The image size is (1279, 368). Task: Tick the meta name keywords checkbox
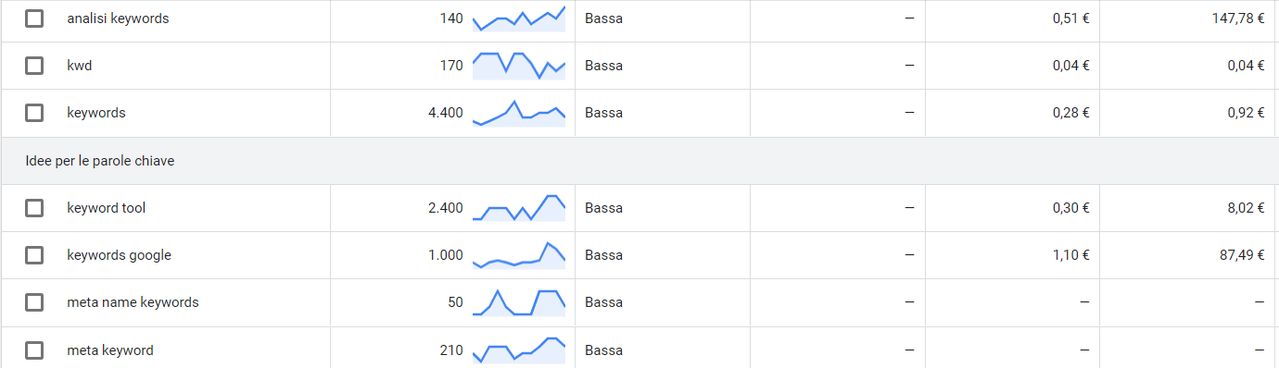coord(34,302)
